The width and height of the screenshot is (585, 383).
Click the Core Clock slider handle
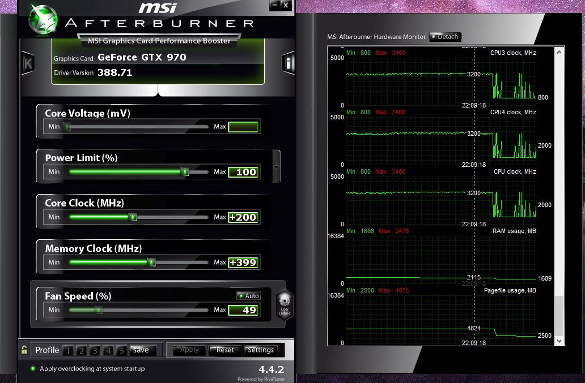133,217
